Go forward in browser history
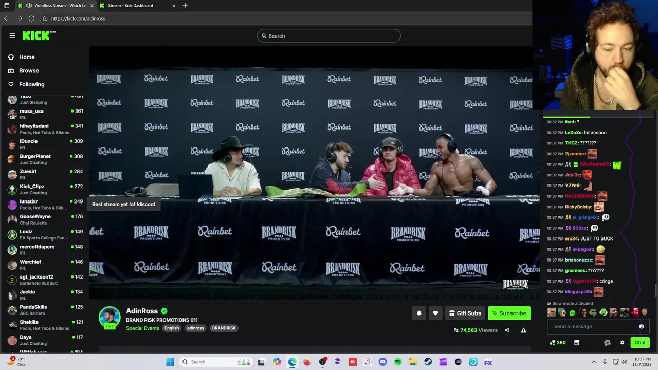Viewport: 658px width, 370px height. click(x=19, y=18)
